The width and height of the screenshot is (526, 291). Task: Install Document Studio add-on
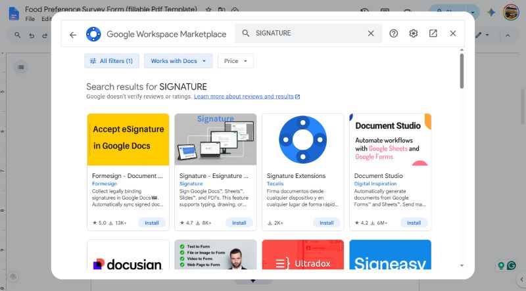pos(414,223)
